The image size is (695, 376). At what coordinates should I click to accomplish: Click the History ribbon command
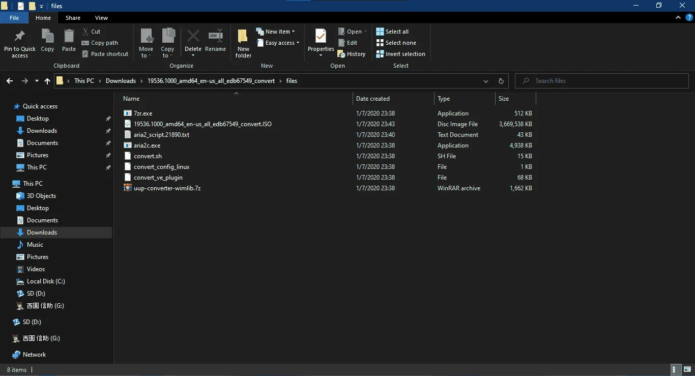[352, 54]
